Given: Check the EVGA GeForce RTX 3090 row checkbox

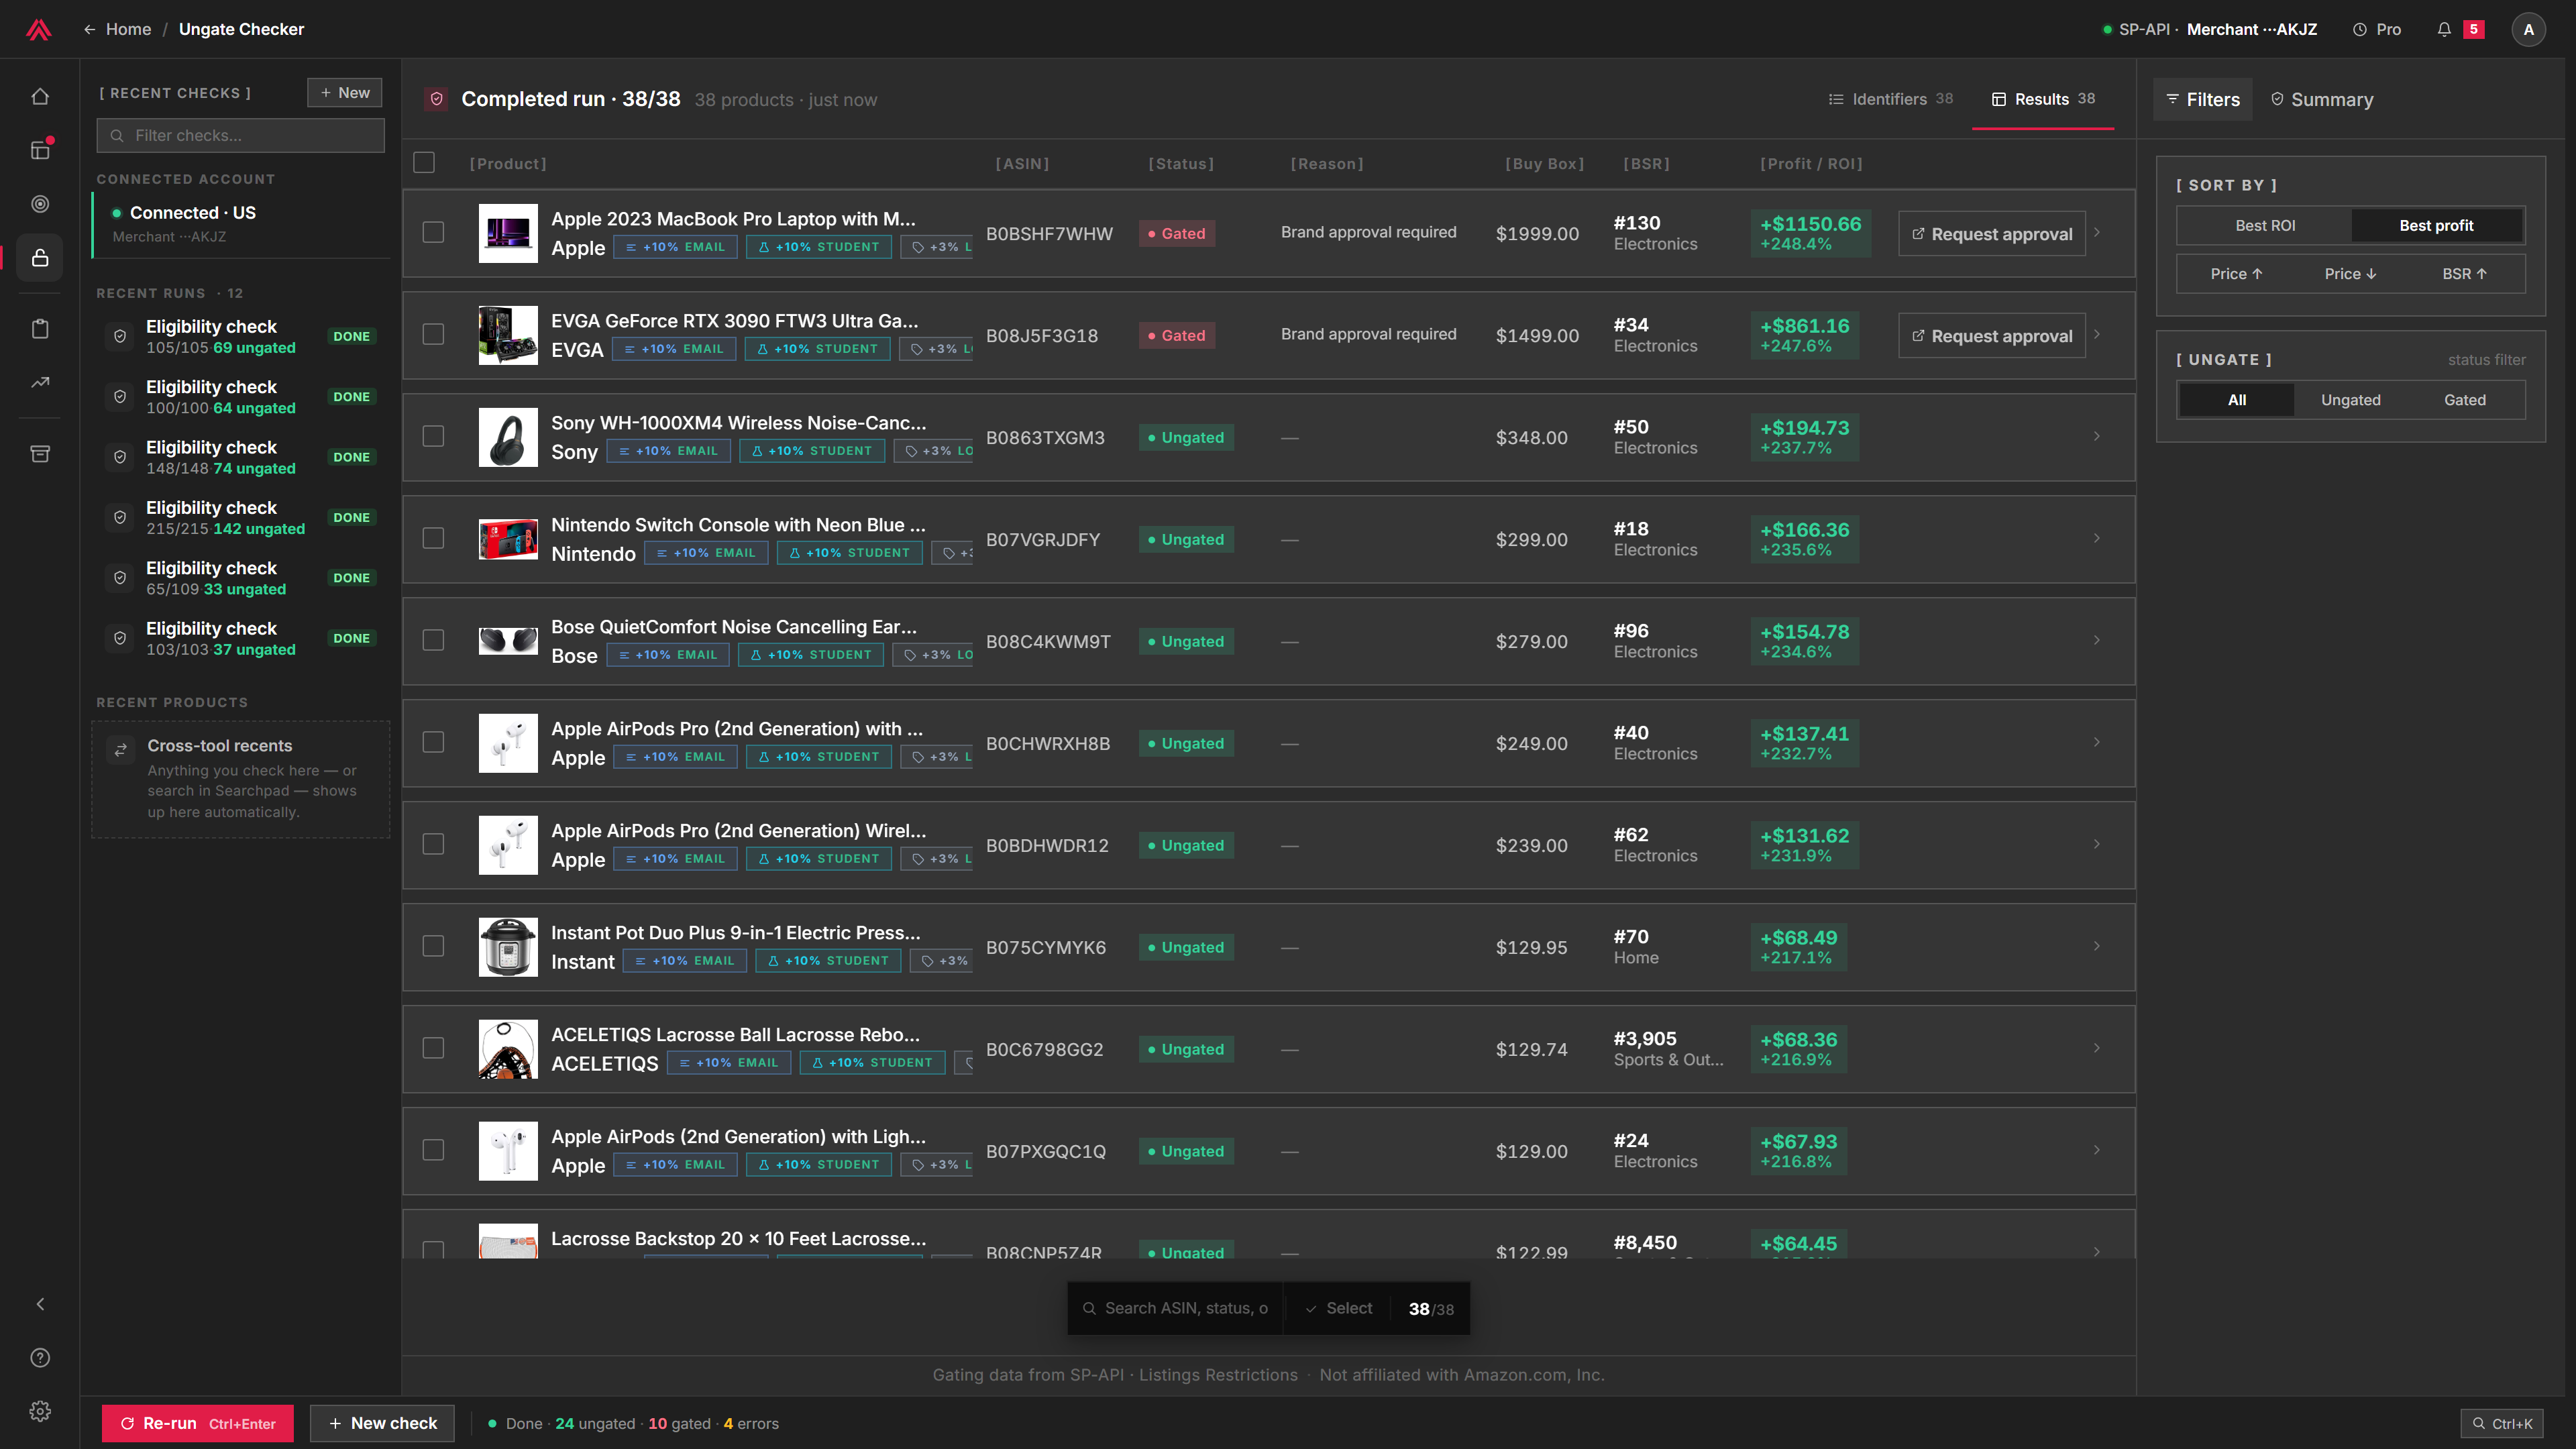Looking at the screenshot, I should click(x=433, y=334).
